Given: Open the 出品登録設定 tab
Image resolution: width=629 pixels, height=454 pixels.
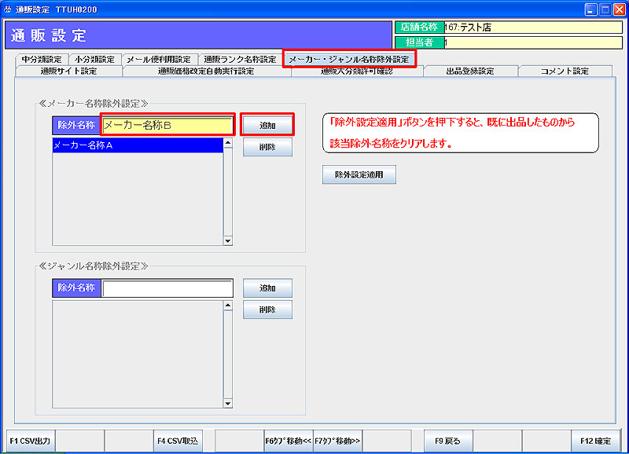Looking at the screenshot, I should click(470, 71).
